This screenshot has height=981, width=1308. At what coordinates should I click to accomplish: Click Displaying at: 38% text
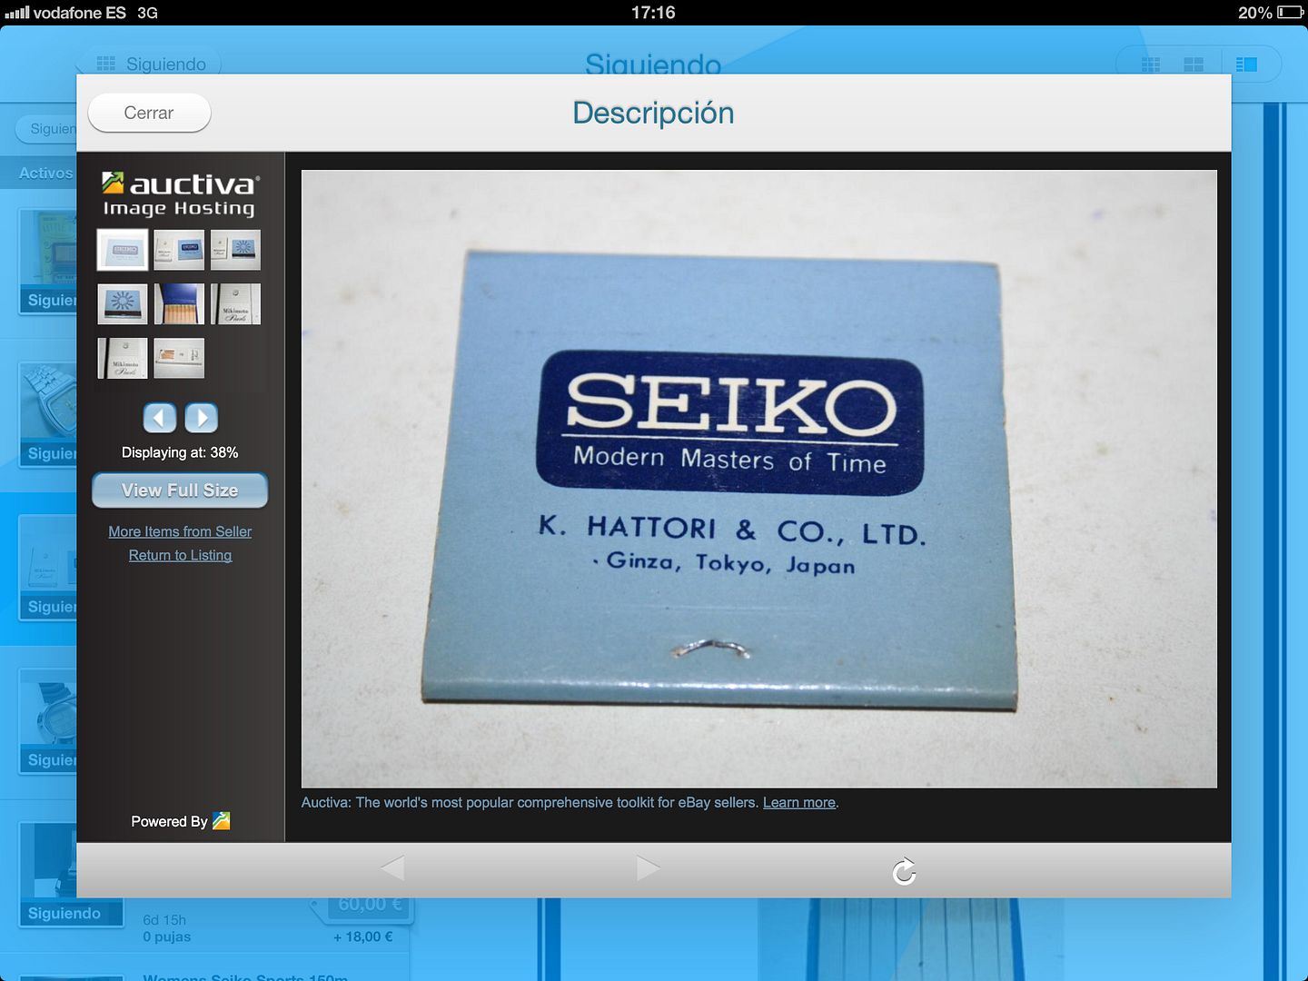pyautogui.click(x=180, y=452)
